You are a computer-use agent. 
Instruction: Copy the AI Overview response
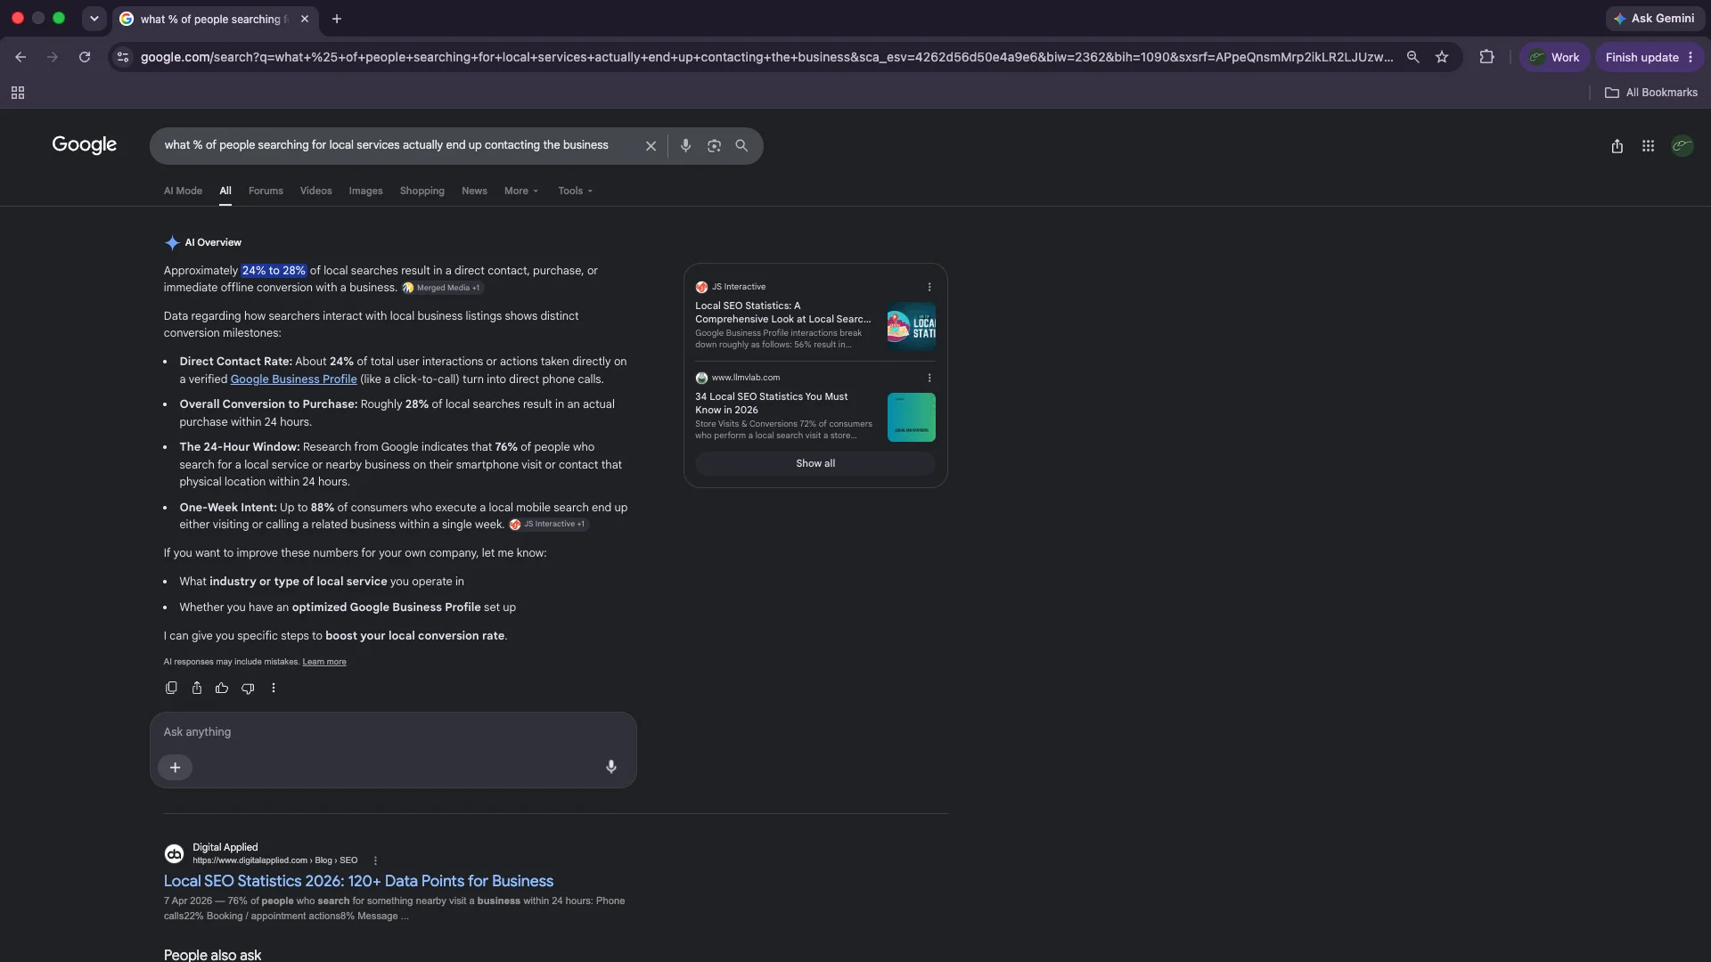pyautogui.click(x=171, y=688)
